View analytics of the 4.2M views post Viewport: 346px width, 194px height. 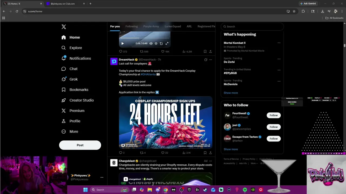(x=187, y=51)
